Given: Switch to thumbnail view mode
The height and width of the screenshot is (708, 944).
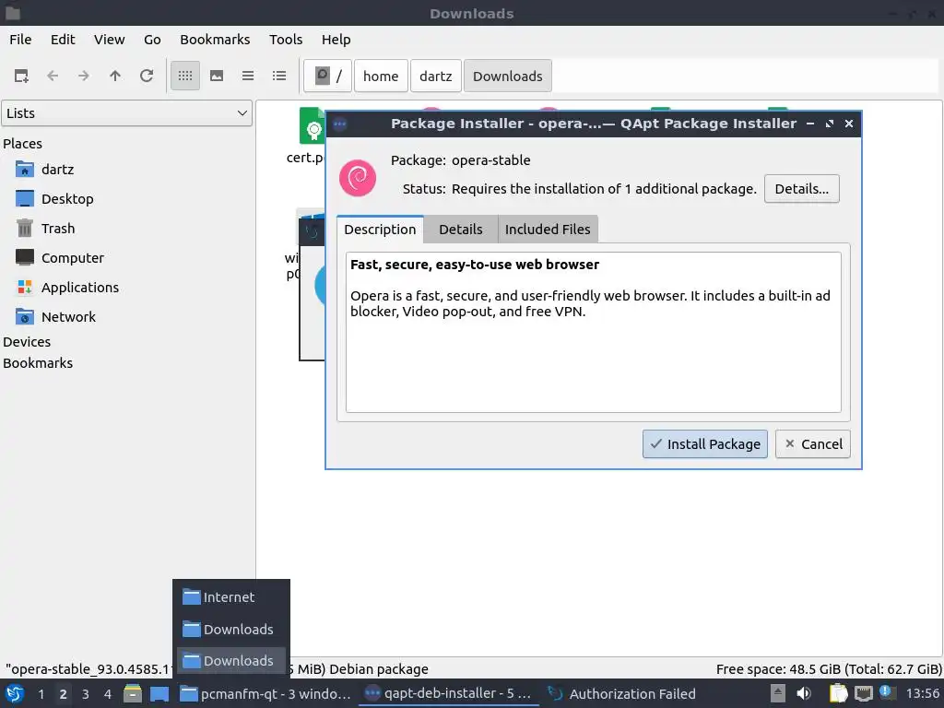Looking at the screenshot, I should pos(217,76).
